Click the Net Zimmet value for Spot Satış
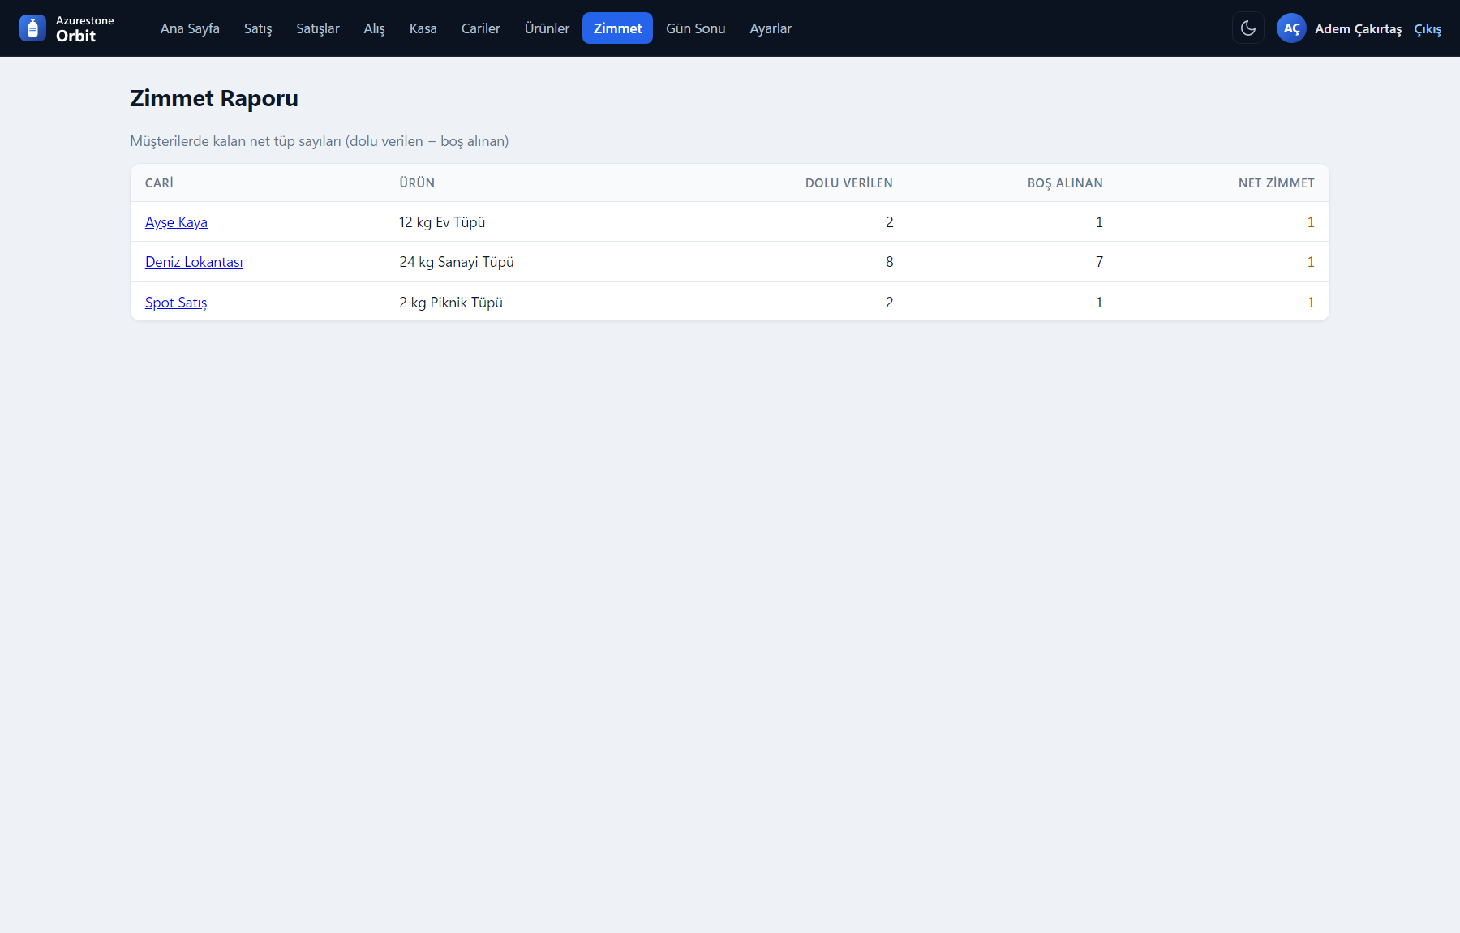Viewport: 1460px width, 933px height. coord(1311,303)
